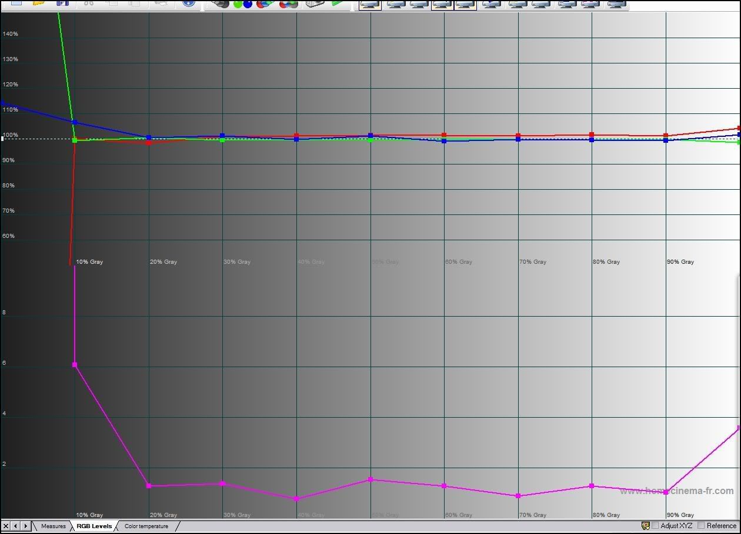This screenshot has width=741, height=534.
Task: Switch to the Measures tab
Action: point(54,526)
